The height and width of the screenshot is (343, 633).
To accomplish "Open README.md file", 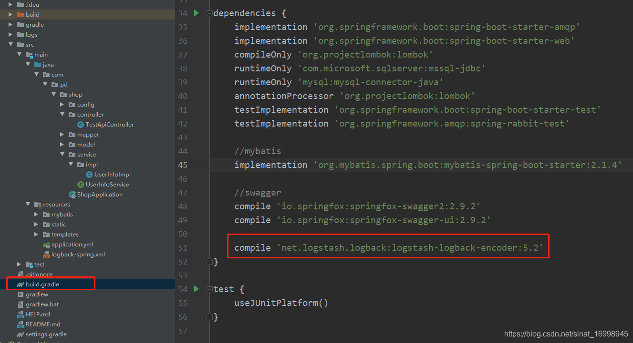I will [43, 324].
